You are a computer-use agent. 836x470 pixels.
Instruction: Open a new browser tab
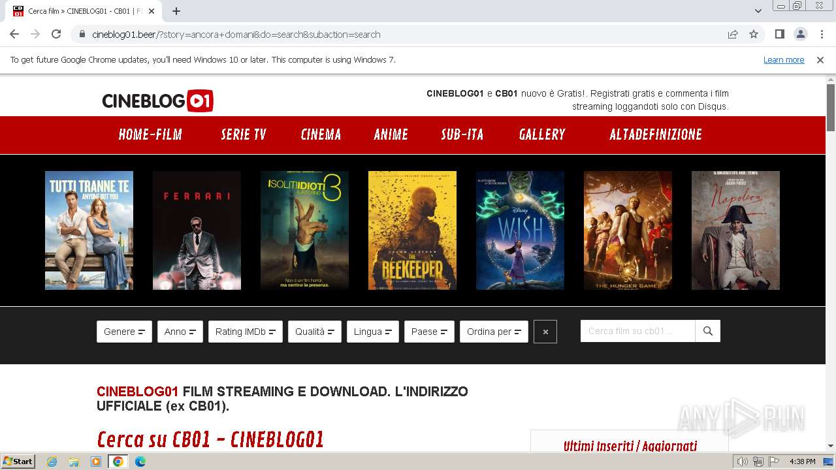pos(176,11)
